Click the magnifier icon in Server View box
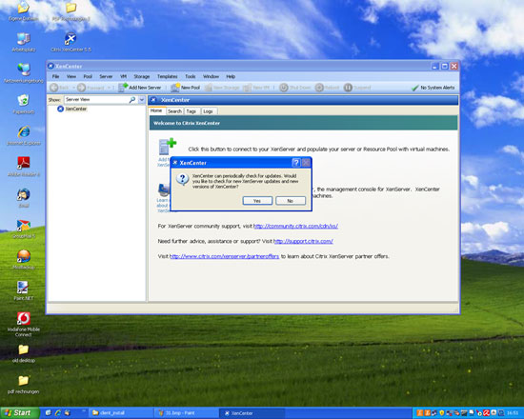The height and width of the screenshot is (419, 524). pyautogui.click(x=132, y=100)
